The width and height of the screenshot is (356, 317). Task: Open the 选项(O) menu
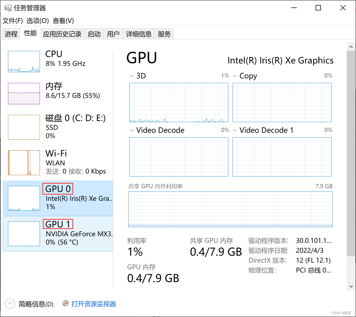click(38, 21)
